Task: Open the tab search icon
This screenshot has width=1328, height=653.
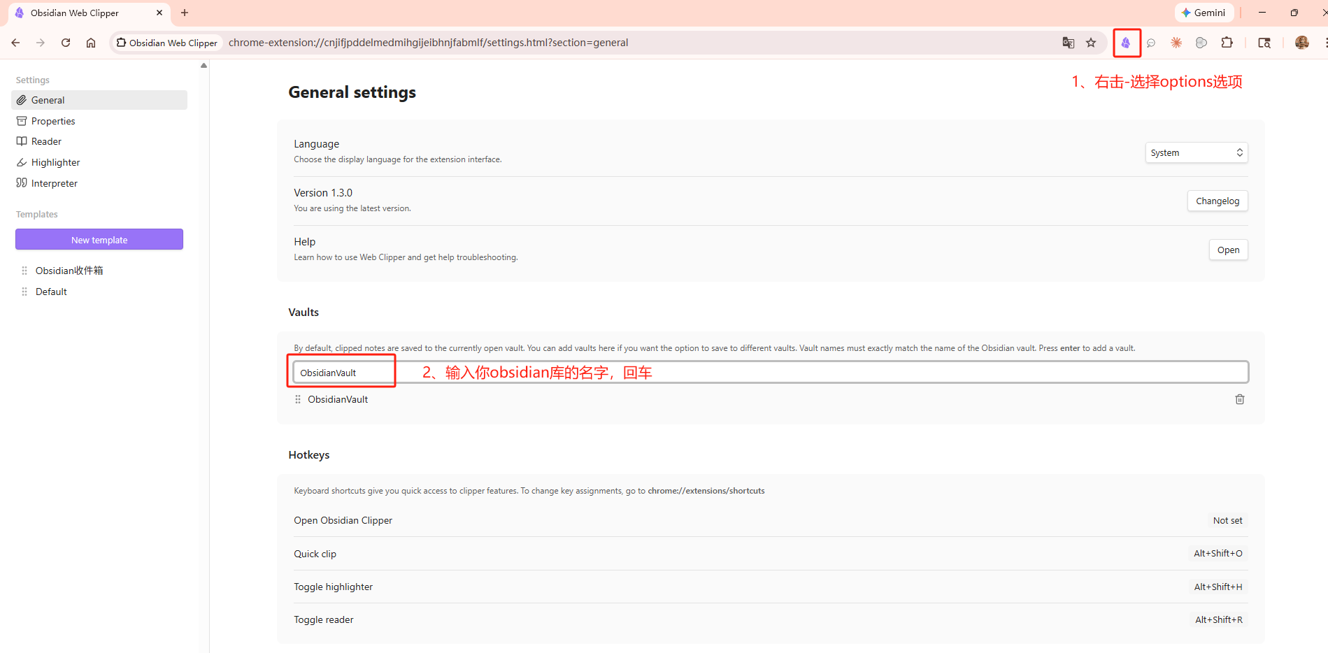Action: coord(1264,43)
